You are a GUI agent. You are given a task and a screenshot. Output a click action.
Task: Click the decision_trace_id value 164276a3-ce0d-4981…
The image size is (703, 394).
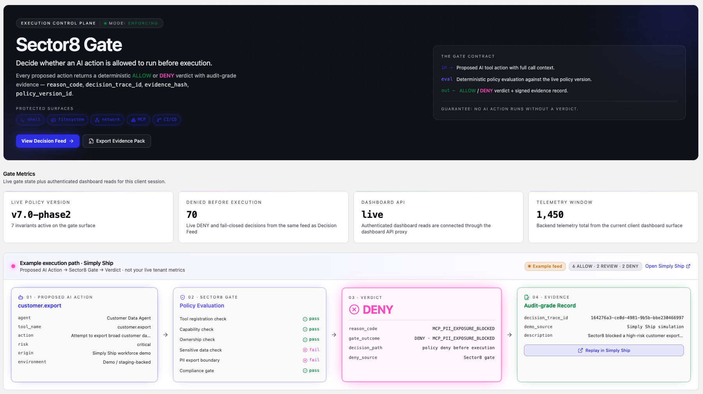click(x=637, y=318)
